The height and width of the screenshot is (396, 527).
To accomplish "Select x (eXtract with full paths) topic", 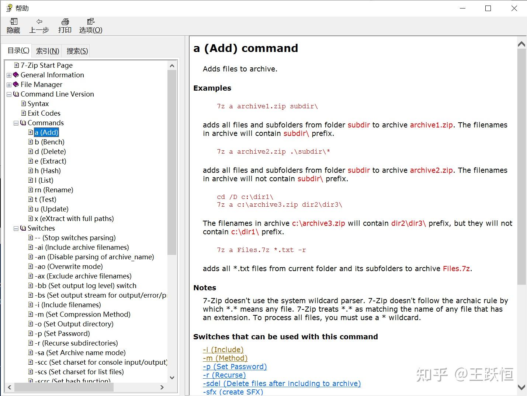I will (x=74, y=218).
